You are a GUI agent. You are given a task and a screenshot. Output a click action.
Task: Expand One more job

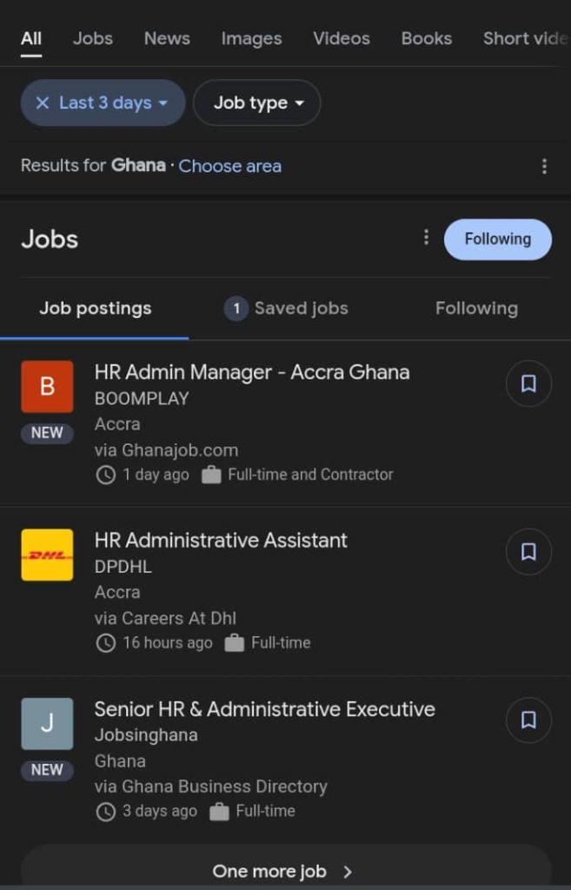(x=283, y=871)
